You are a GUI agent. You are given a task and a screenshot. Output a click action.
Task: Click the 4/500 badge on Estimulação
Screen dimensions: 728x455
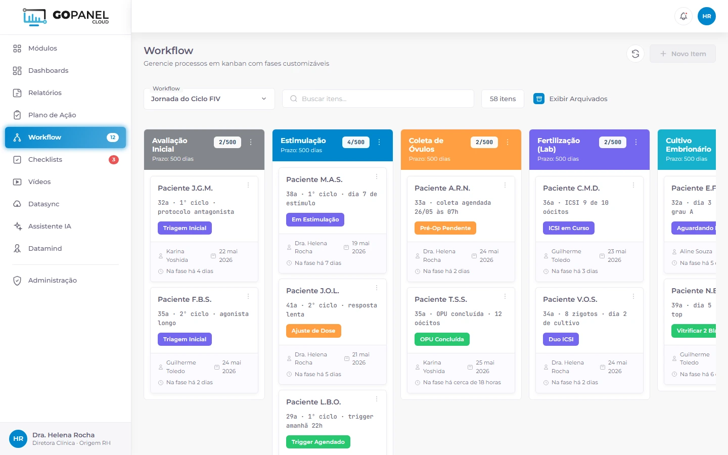coord(356,143)
